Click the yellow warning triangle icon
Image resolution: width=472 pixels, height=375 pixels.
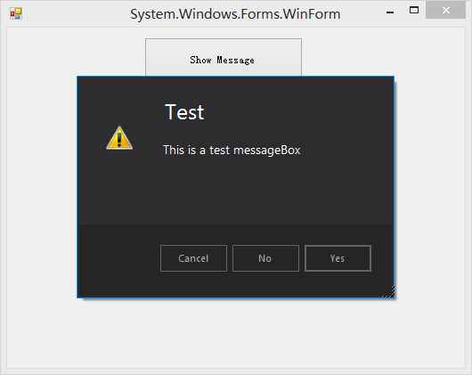[x=119, y=138]
